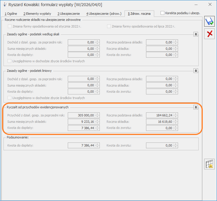Enable the Korekta podatku i ubezp. checkbox
This screenshot has width=217, height=201.
163,13
